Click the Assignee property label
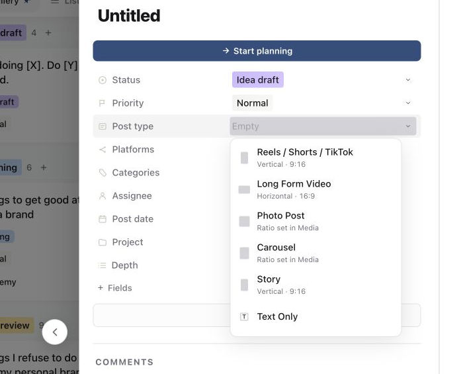 pos(132,195)
